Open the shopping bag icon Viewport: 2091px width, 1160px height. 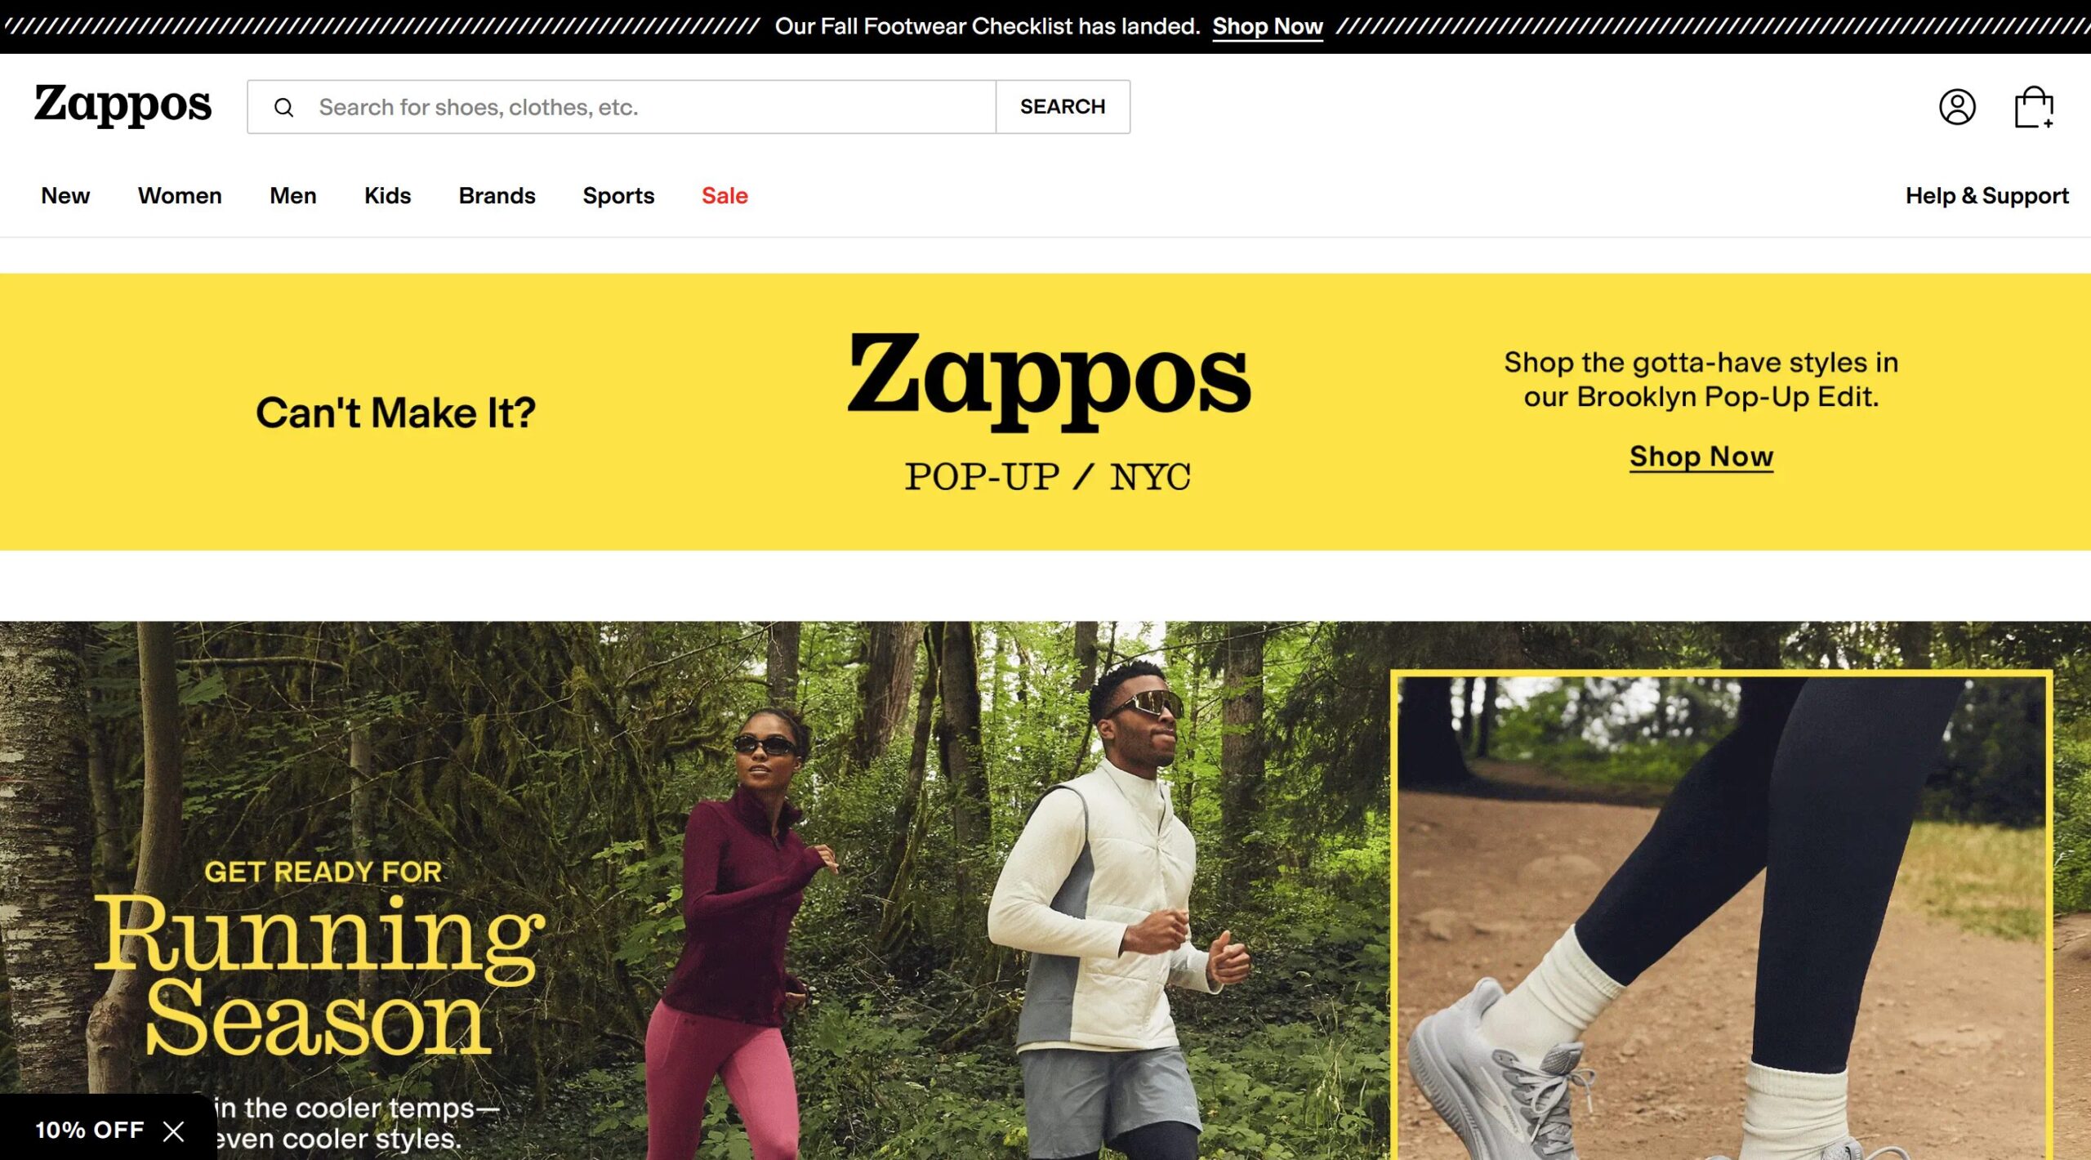(x=2034, y=107)
